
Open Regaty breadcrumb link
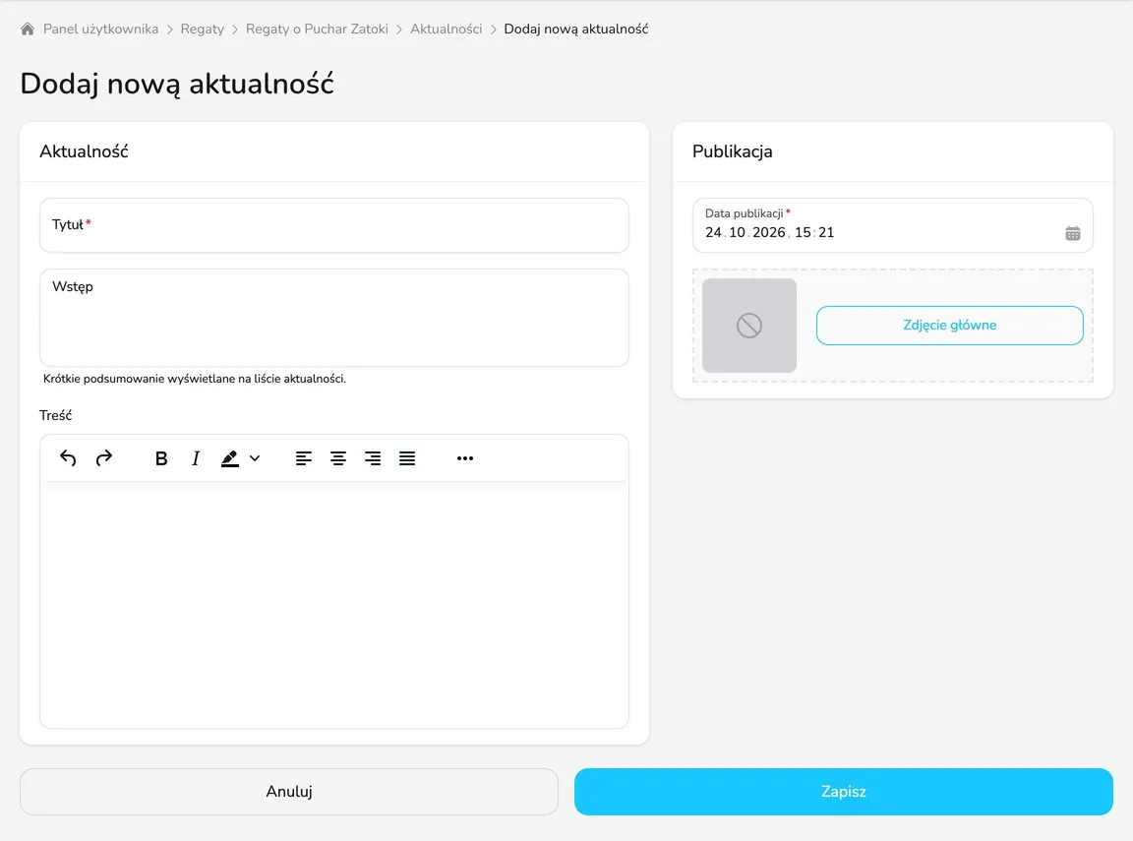click(x=203, y=29)
